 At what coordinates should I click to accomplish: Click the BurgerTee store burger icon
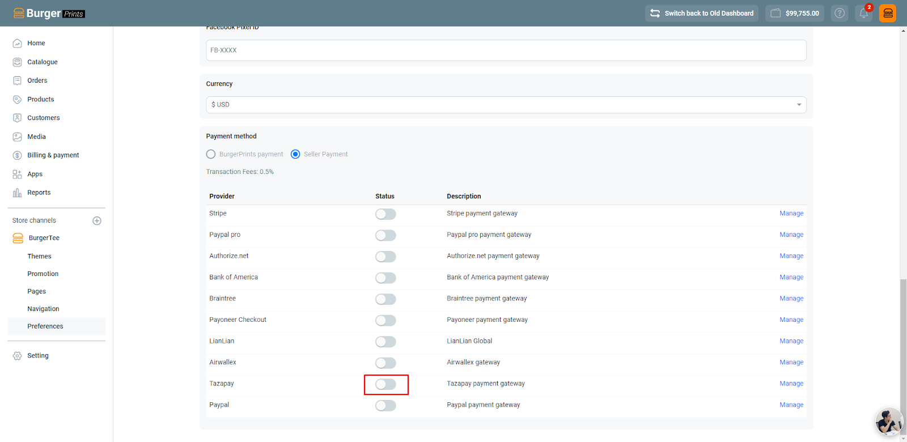18,238
